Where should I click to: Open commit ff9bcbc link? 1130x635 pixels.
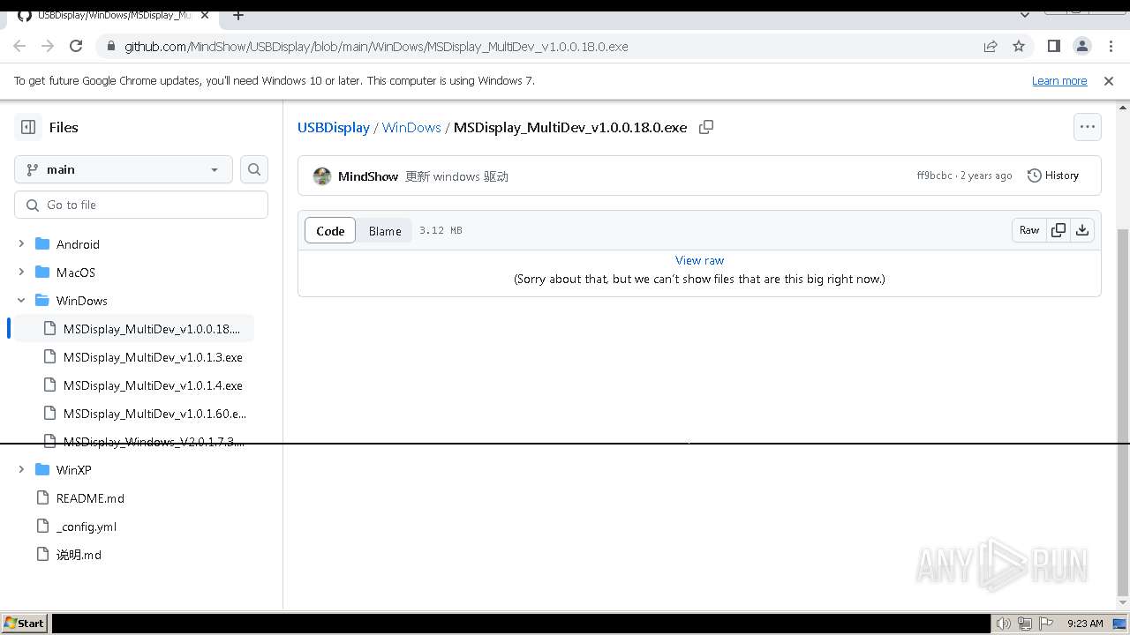click(934, 176)
